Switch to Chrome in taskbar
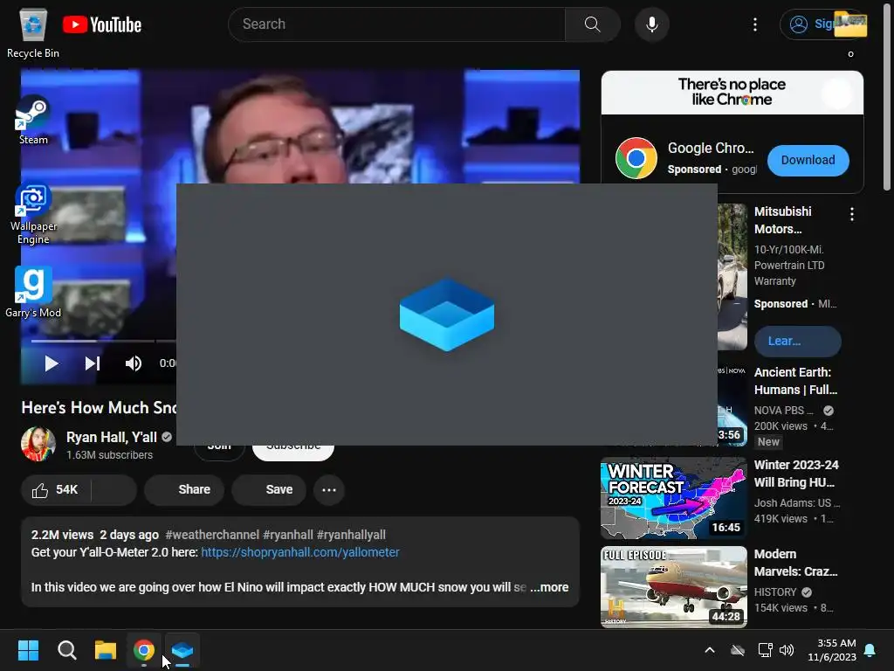The image size is (894, 671). tap(144, 650)
